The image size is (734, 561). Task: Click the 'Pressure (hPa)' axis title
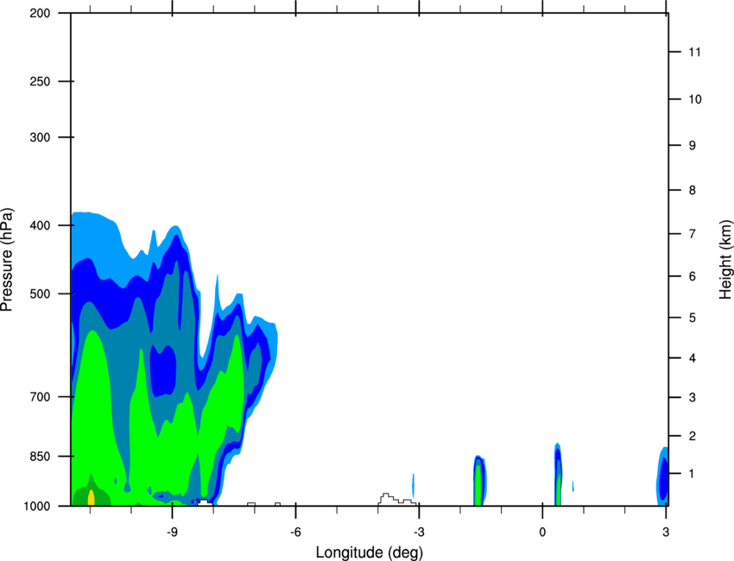point(7,260)
